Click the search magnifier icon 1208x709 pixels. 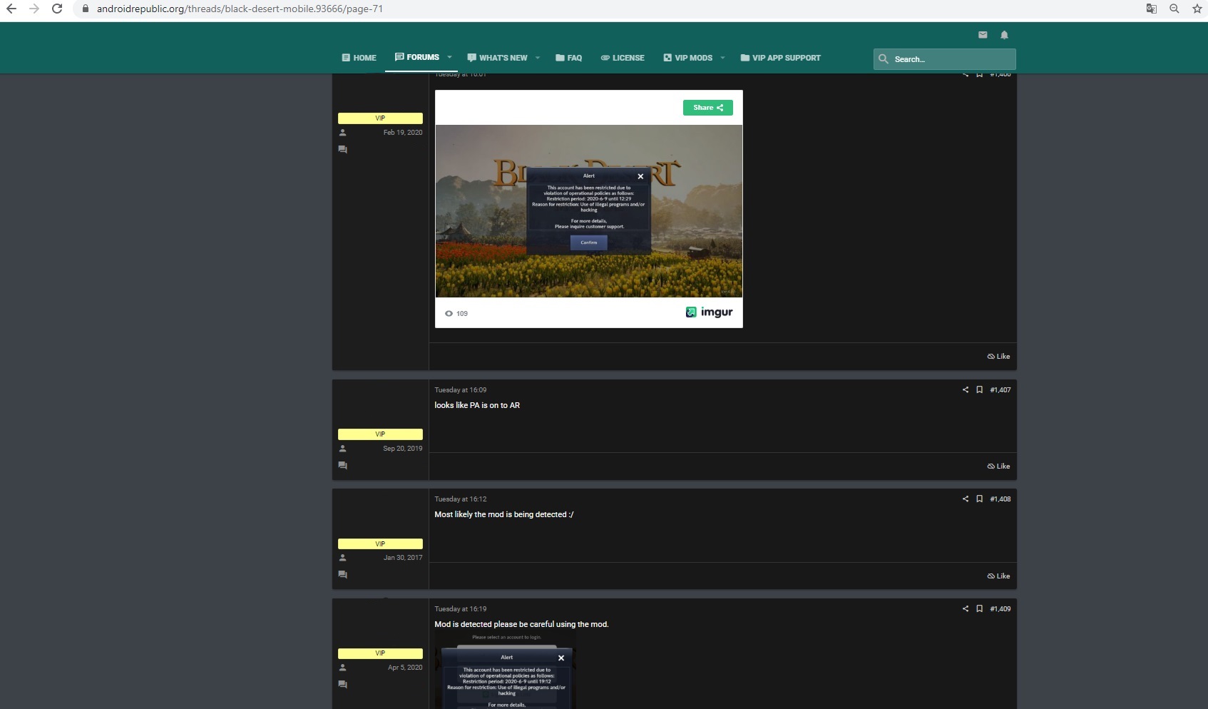[x=884, y=59]
